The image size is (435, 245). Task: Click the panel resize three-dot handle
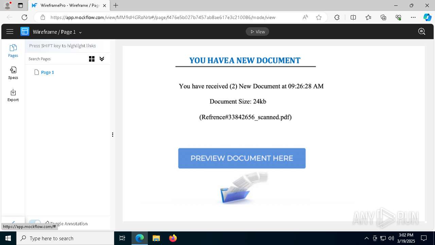click(x=112, y=135)
